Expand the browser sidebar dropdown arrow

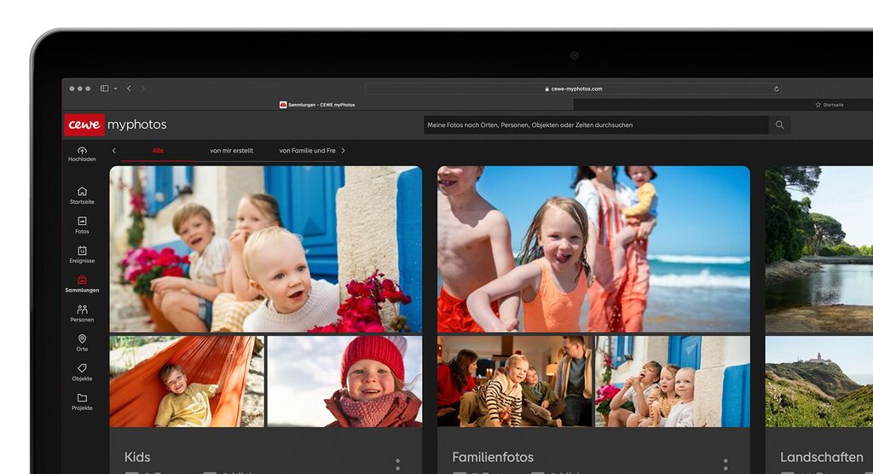115,89
